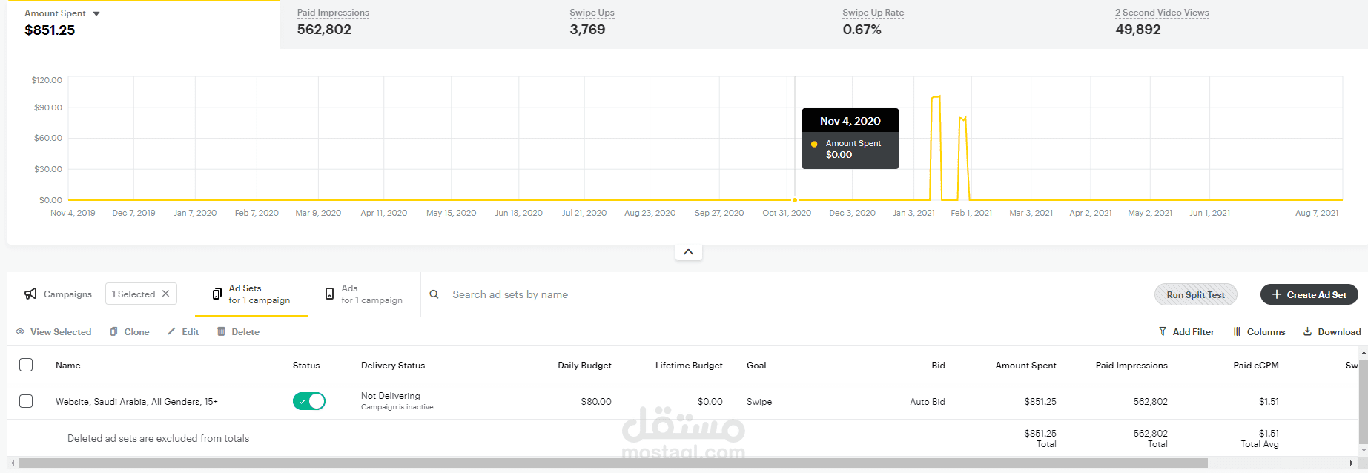Viewport: 1368px width, 473px height.
Task: Open the Columns selector
Action: pyautogui.click(x=1259, y=331)
